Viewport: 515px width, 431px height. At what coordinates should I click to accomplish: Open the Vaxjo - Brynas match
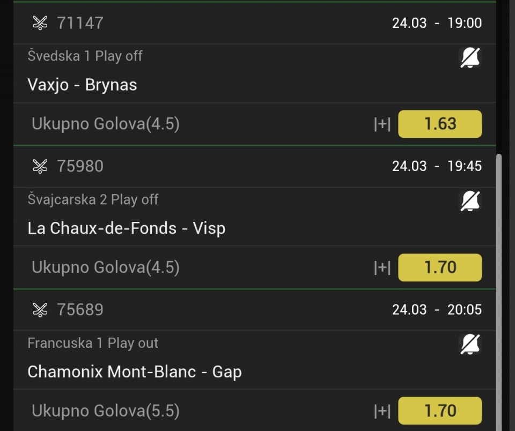pyautogui.click(x=82, y=85)
